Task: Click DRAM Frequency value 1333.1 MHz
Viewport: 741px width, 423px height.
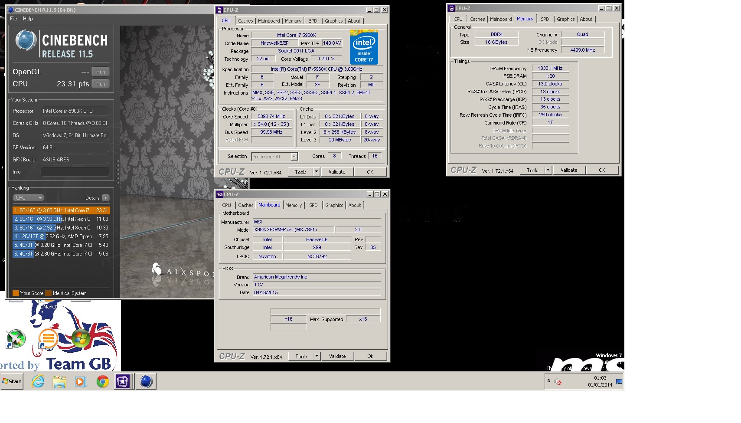Action: tap(550, 68)
